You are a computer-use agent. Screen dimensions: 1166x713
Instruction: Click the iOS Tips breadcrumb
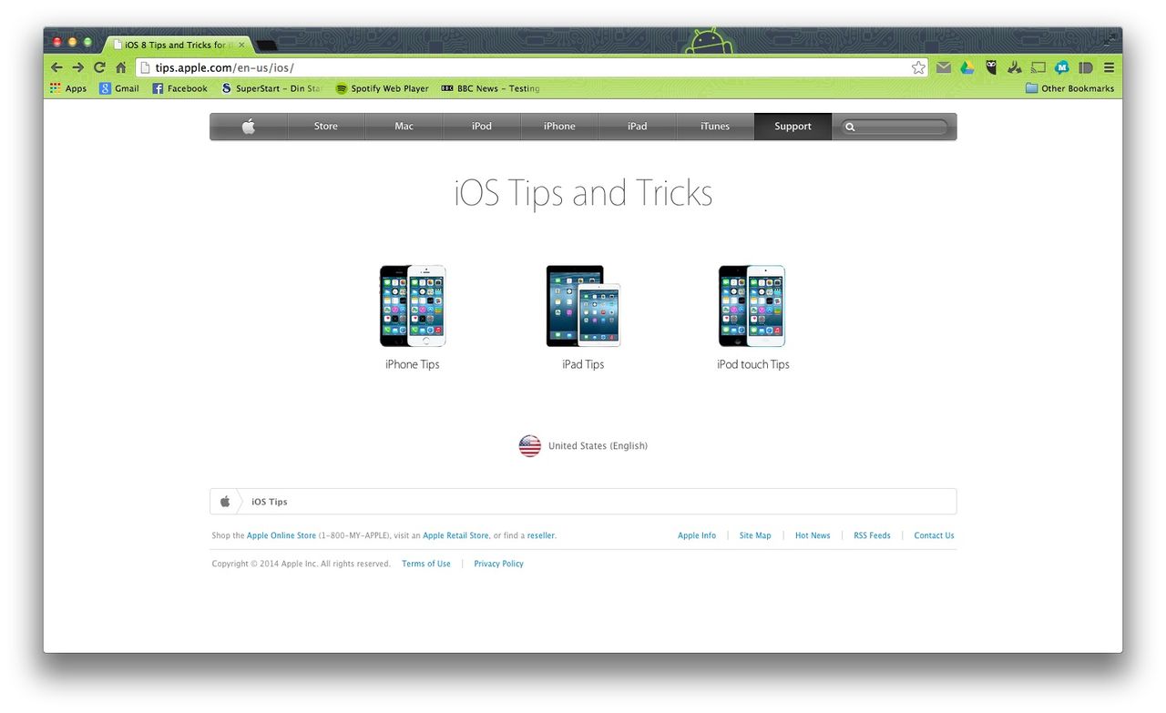coord(270,502)
